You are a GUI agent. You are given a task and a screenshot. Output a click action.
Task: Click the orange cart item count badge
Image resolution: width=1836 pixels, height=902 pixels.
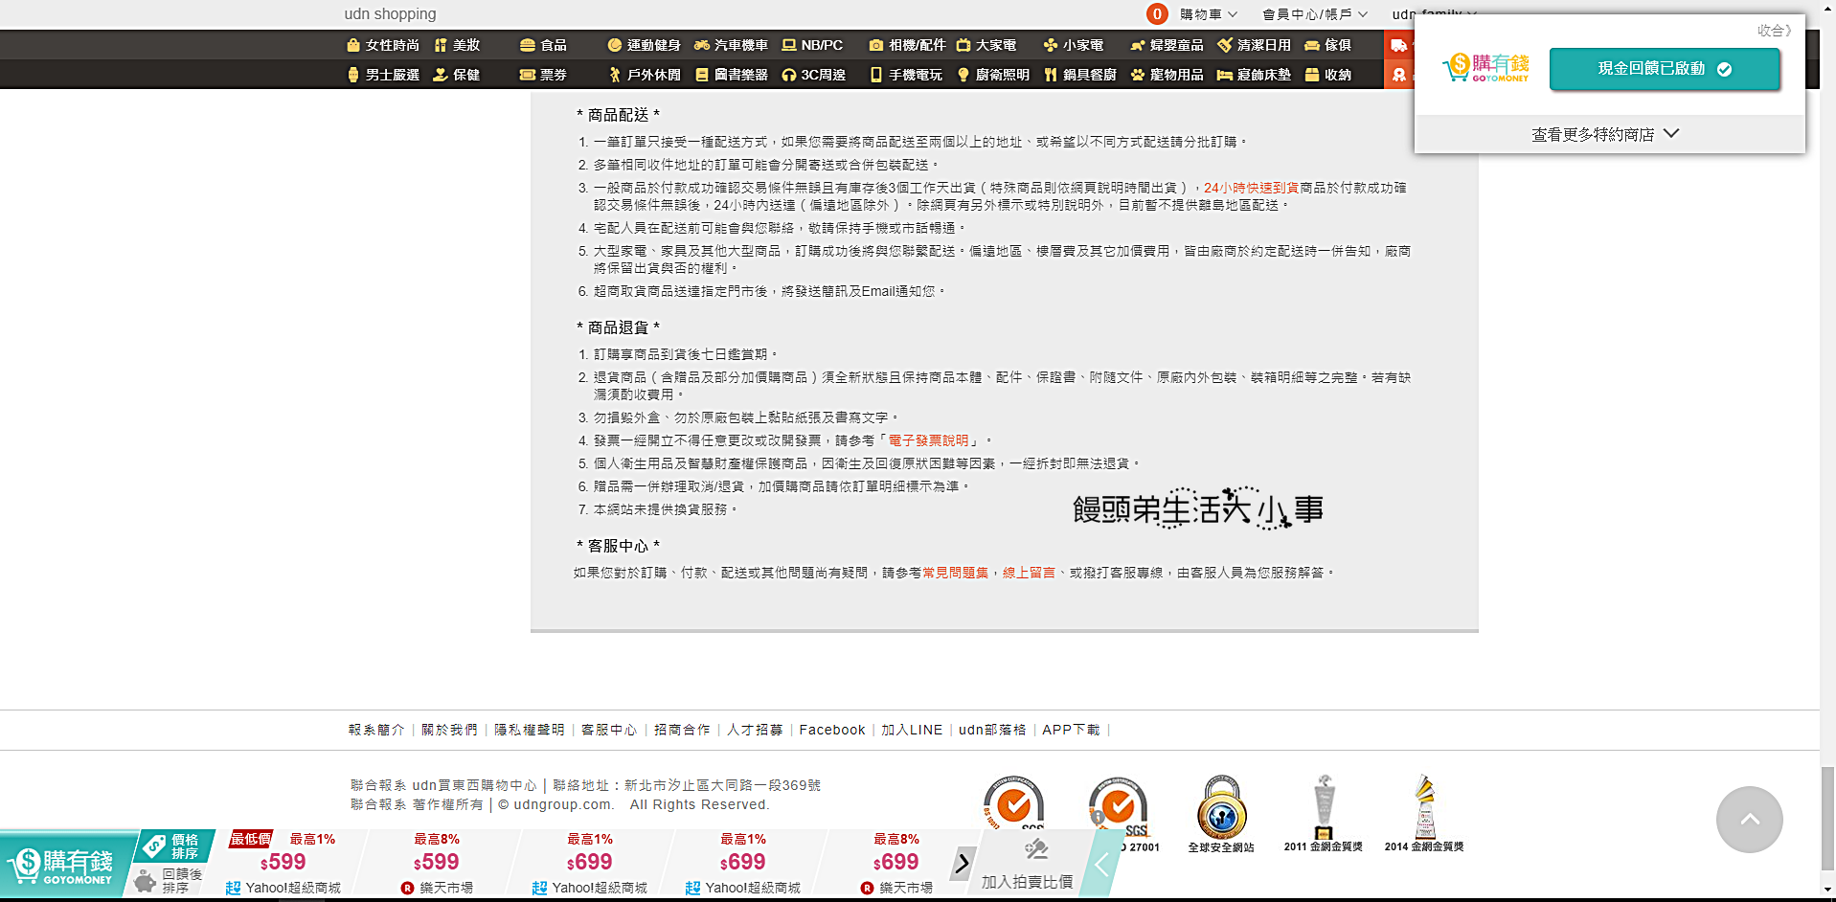point(1157,14)
